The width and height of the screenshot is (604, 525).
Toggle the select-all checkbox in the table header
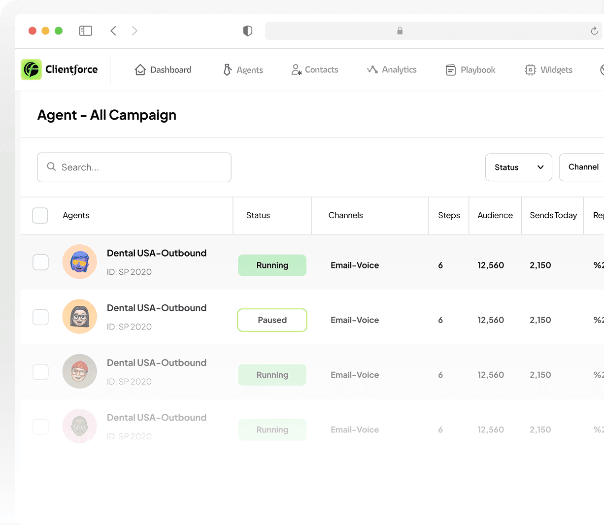pyautogui.click(x=40, y=215)
